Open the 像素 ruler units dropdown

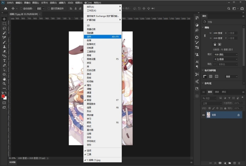[x=231, y=77]
